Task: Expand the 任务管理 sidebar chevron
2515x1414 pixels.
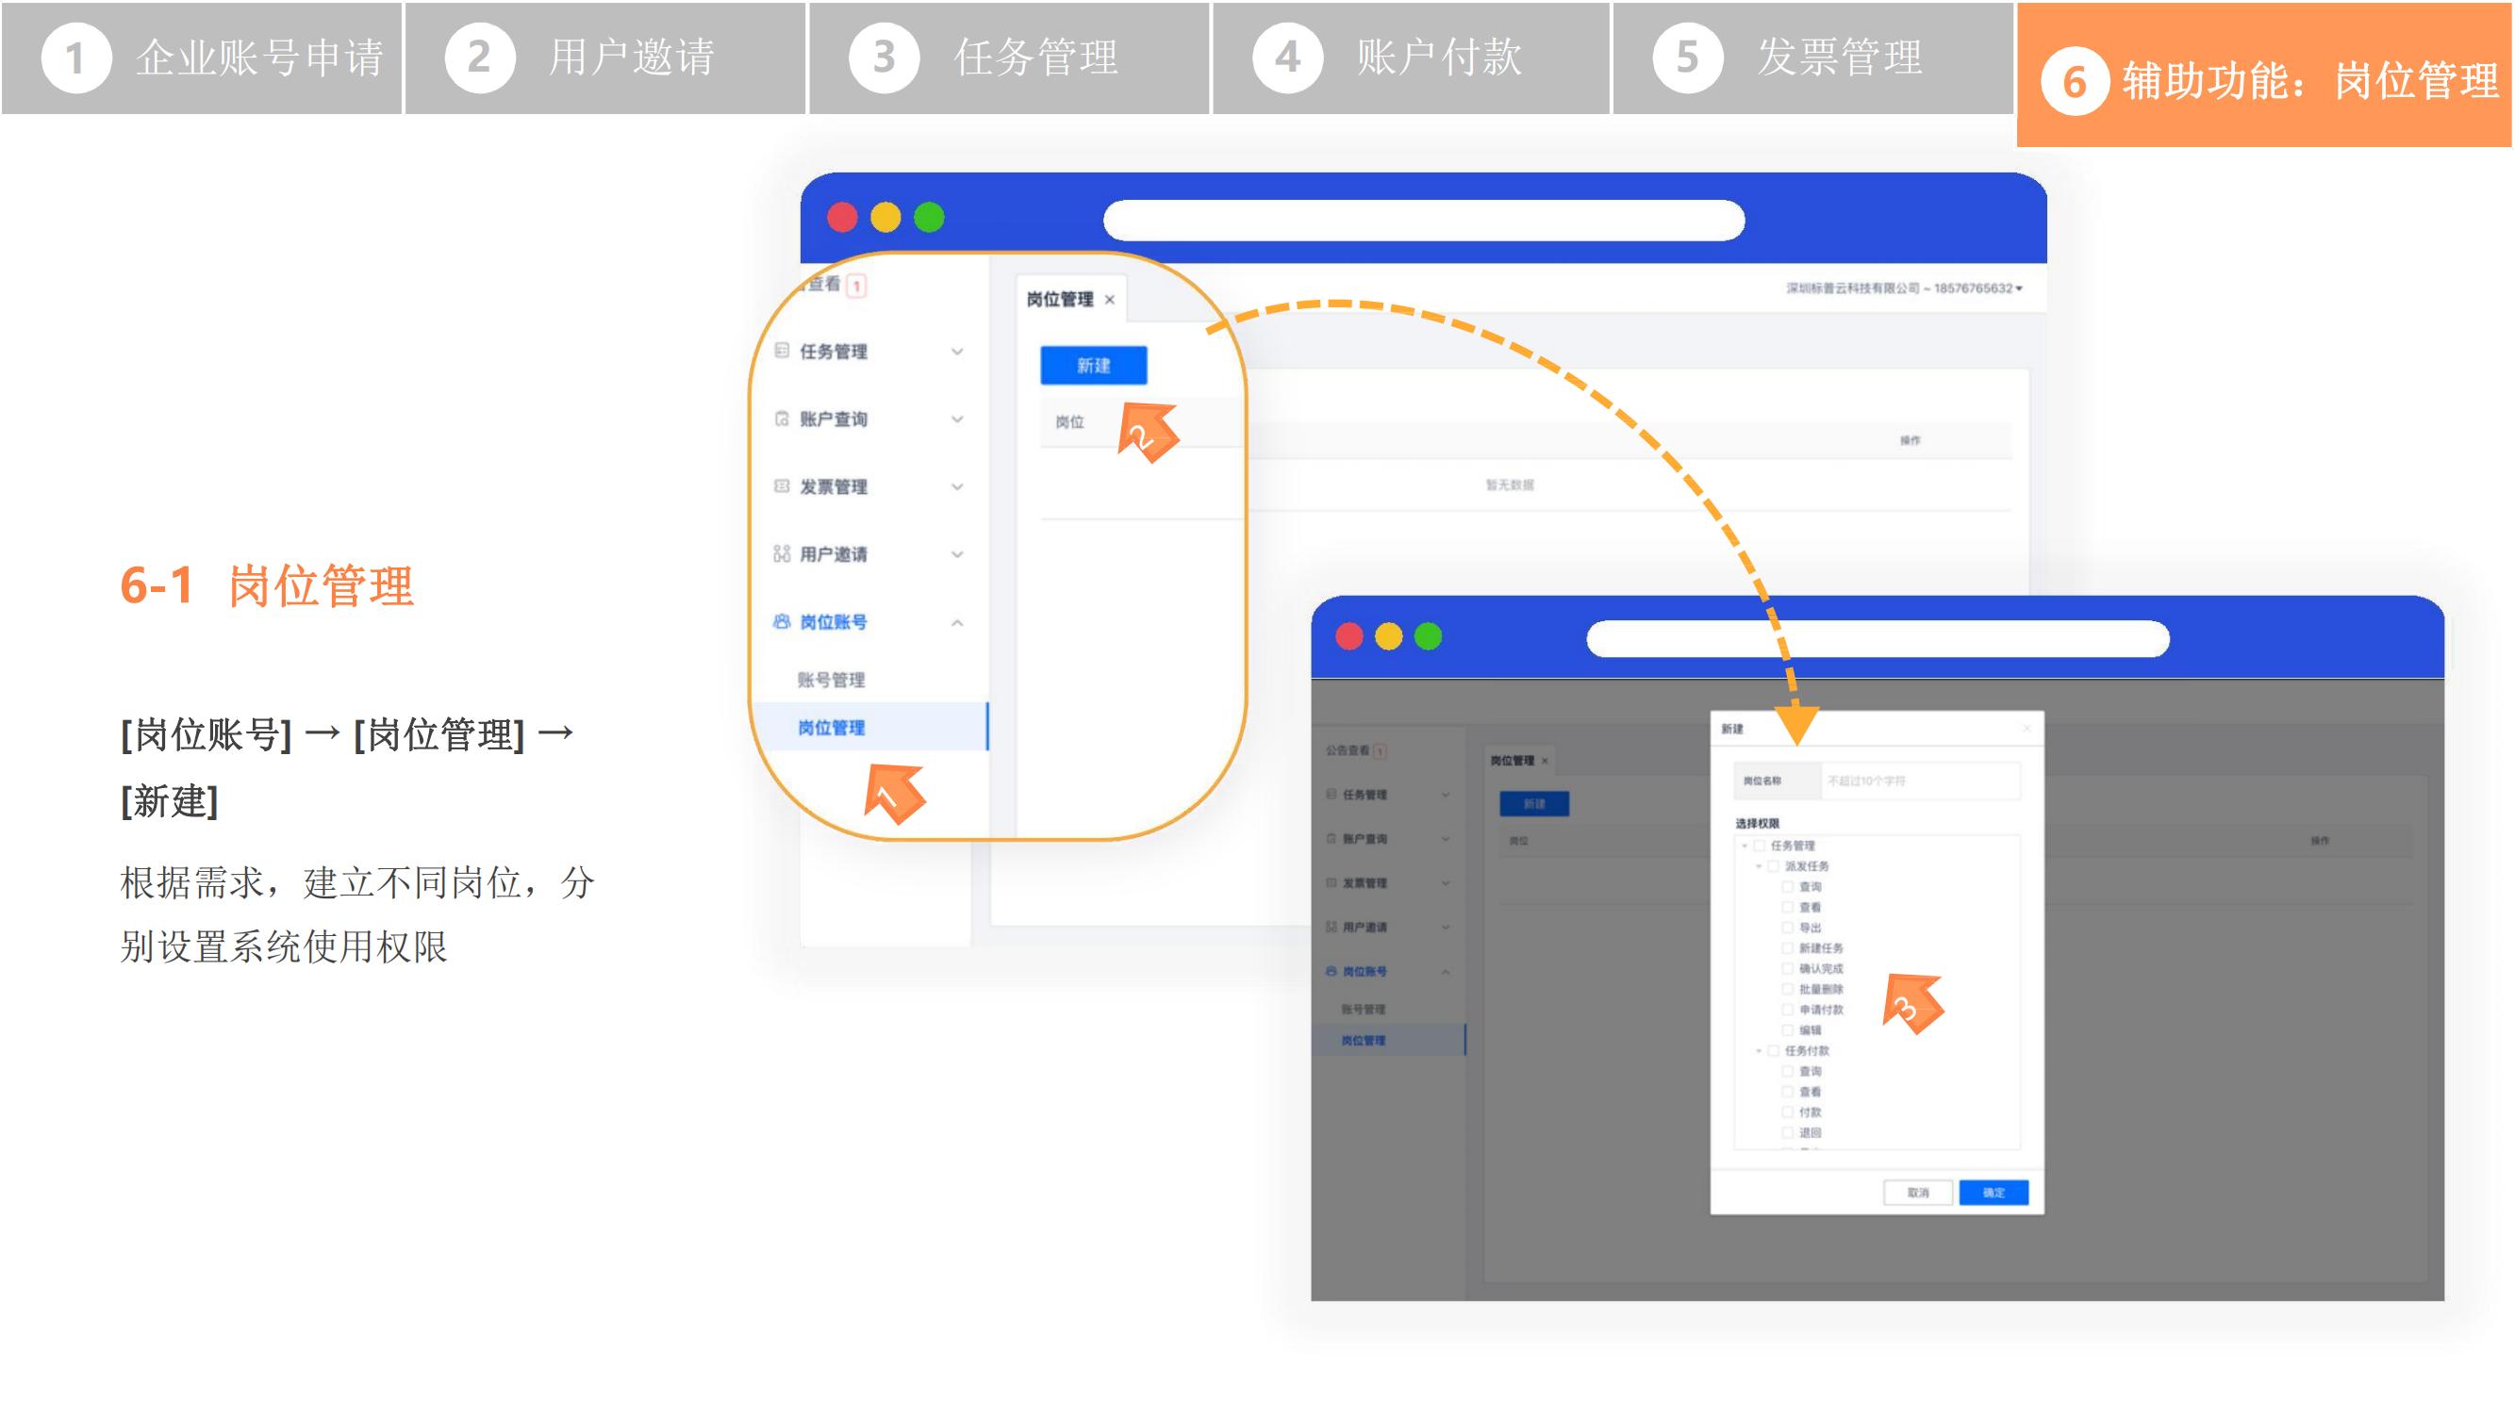Action: tap(957, 352)
